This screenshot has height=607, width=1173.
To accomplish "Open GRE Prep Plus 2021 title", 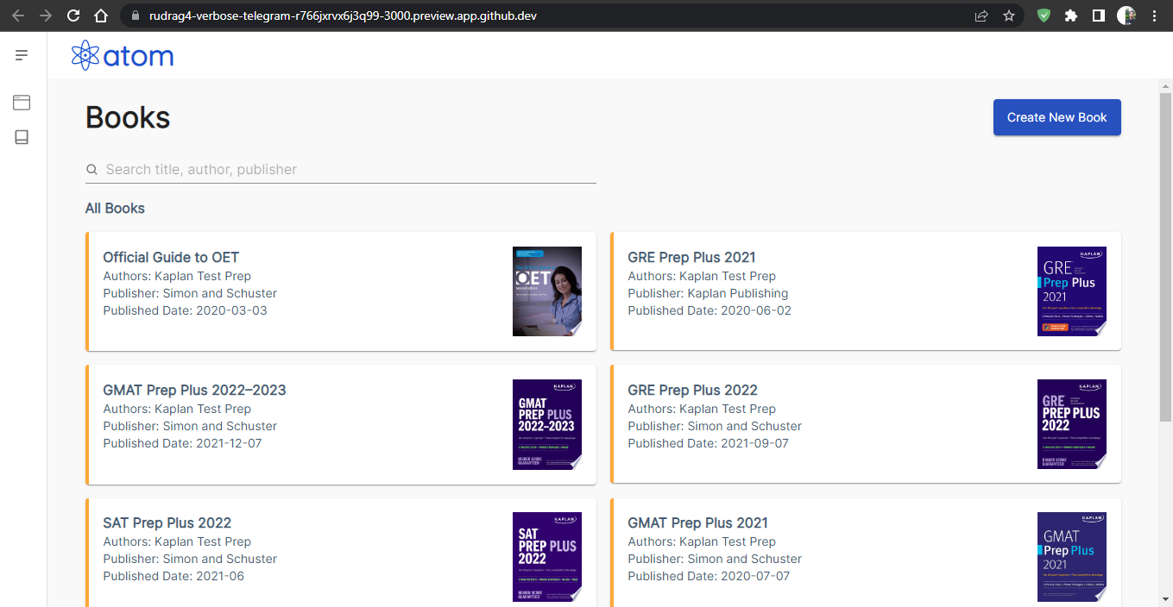I will click(691, 257).
